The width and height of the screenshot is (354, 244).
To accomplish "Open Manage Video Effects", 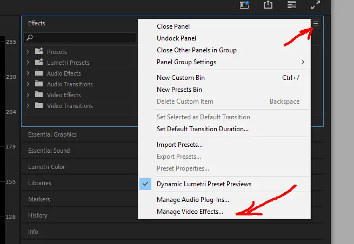I will tap(224, 212).
